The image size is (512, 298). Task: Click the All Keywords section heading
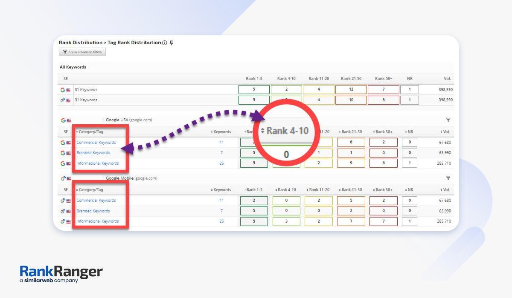73,67
